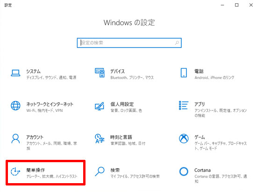This screenshot has height=192, width=257.
Task: Open Cortana settings label
Action: click(202, 170)
